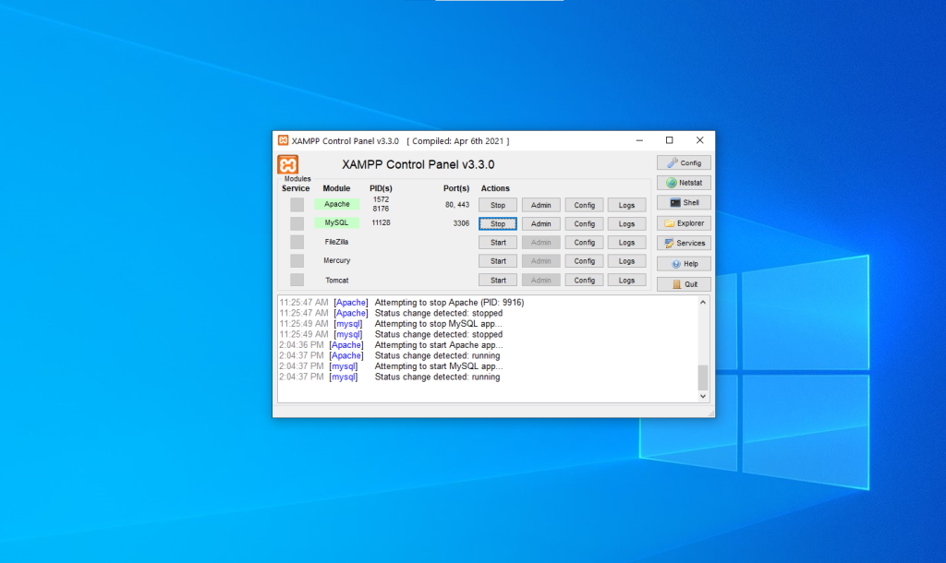Click log line 'Attempting to stop MySQL app...'

[439, 324]
